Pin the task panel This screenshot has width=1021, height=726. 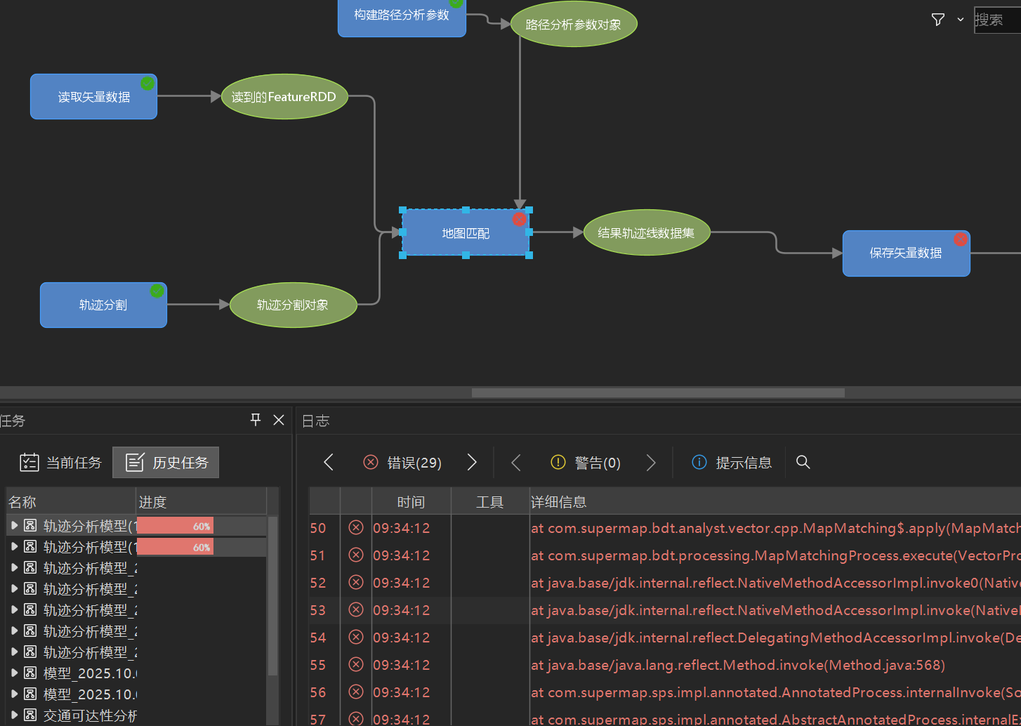click(256, 420)
